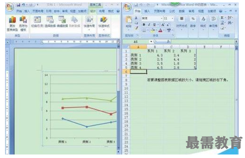Save chart as template in Word ribbon

[x=23, y=24]
